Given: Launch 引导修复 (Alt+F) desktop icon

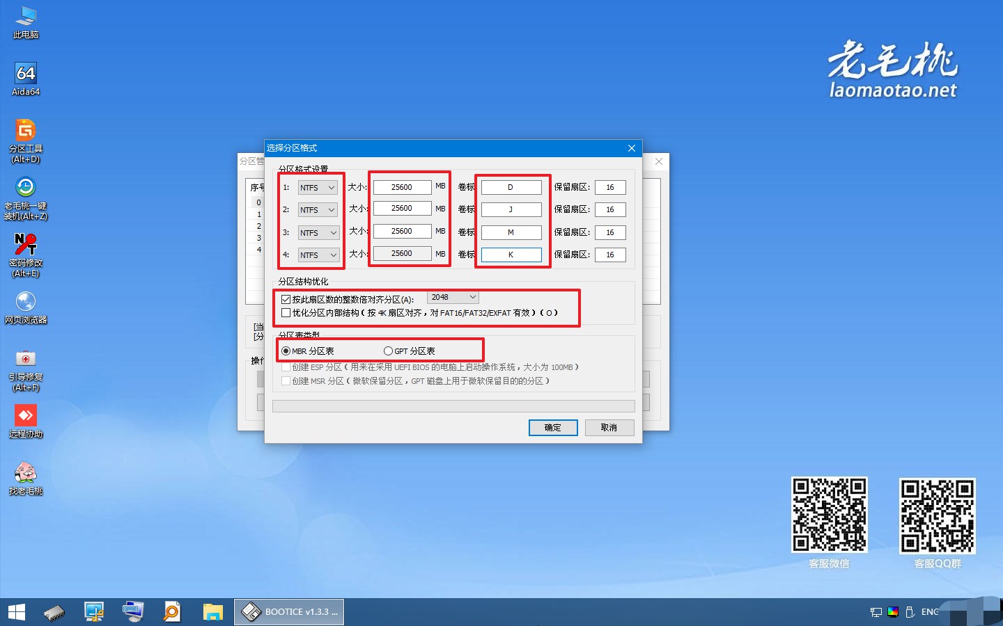Looking at the screenshot, I should [26, 370].
